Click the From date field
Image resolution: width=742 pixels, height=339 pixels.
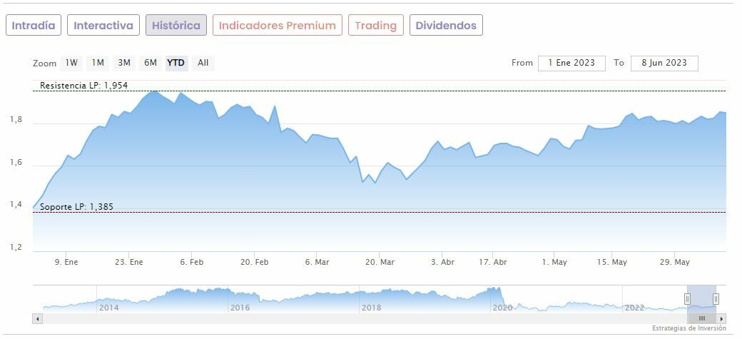point(571,63)
